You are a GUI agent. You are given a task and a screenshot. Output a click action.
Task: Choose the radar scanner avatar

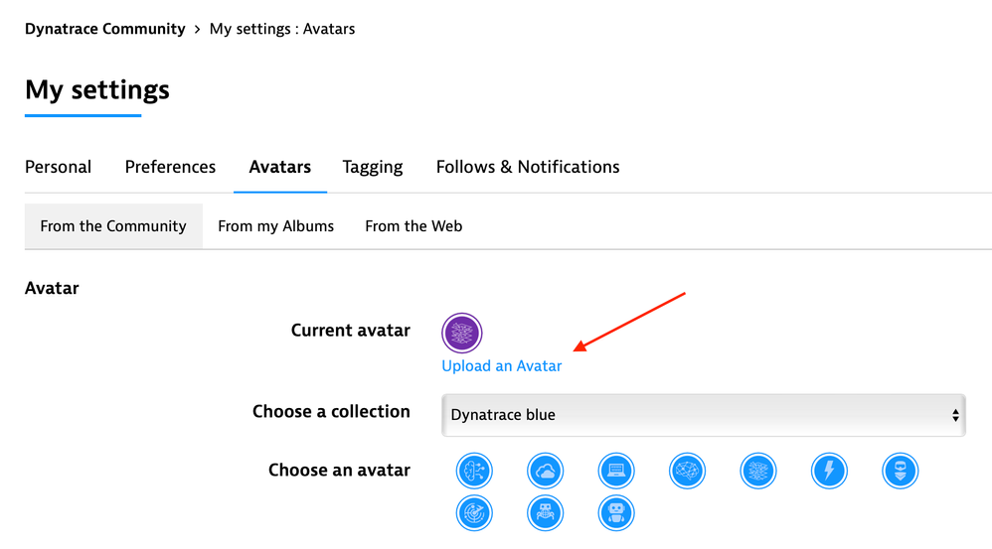pos(474,513)
